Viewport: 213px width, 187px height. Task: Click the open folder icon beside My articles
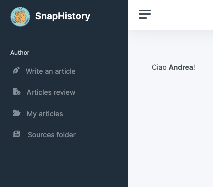(x=17, y=113)
